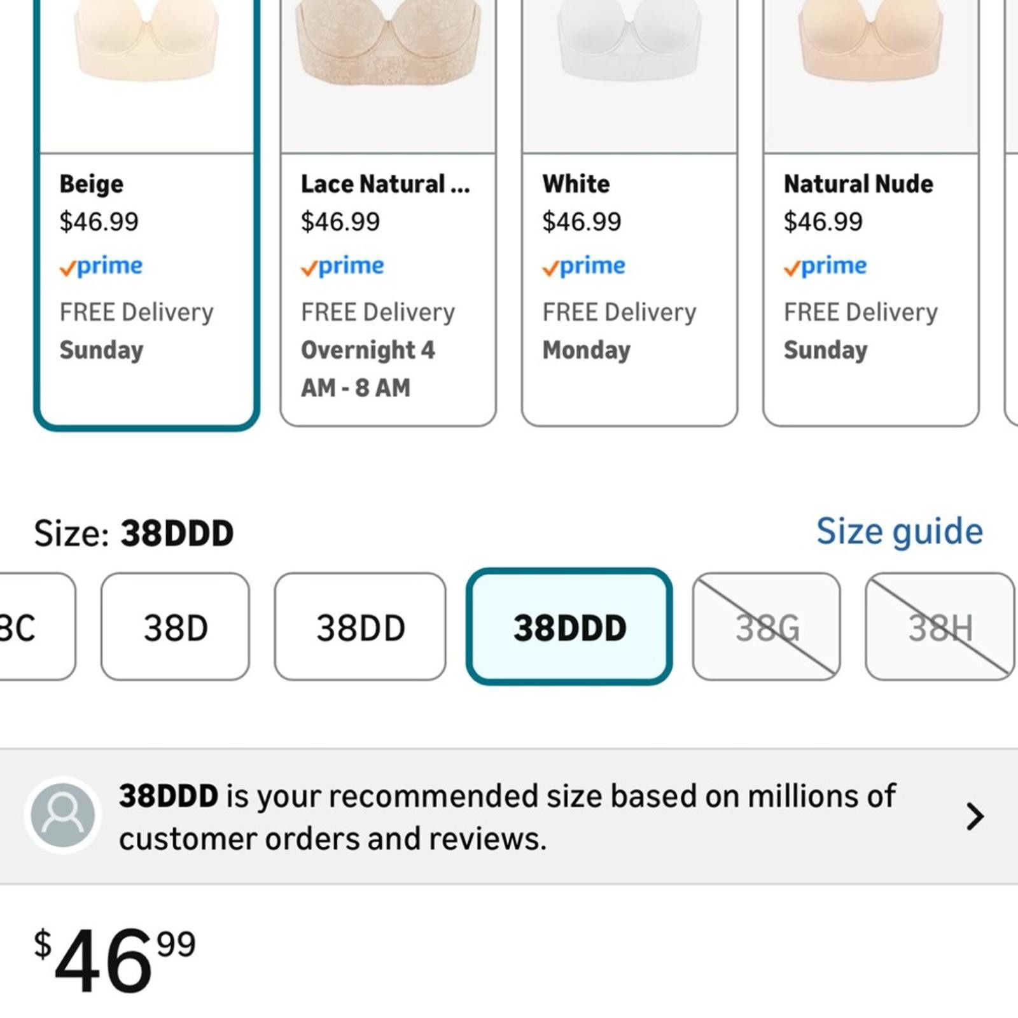Select size 38DD
The height and width of the screenshot is (1018, 1018).
pos(360,627)
